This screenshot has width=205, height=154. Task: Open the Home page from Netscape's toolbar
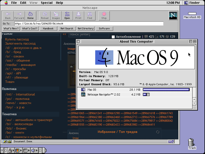tap(30, 16)
